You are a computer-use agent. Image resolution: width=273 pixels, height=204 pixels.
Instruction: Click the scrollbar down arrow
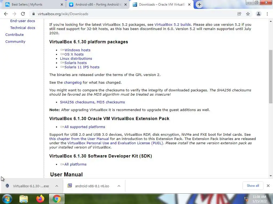[271, 176]
